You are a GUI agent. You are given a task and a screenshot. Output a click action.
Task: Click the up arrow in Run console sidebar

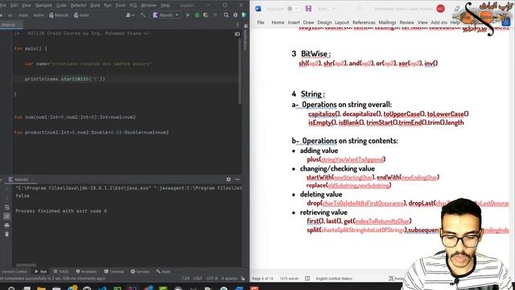6,190
